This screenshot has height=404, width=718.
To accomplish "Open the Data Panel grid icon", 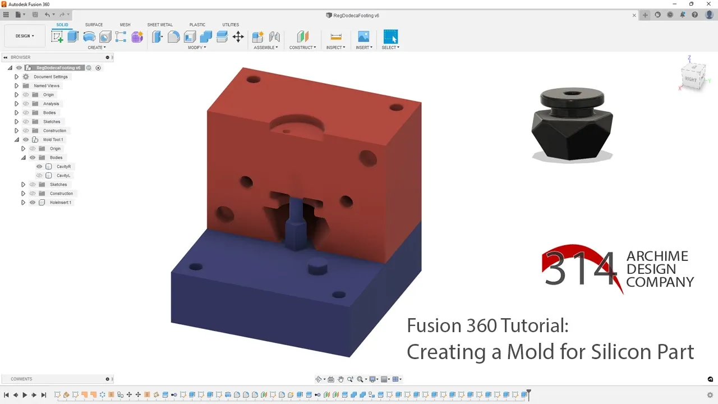I will [x=7, y=15].
